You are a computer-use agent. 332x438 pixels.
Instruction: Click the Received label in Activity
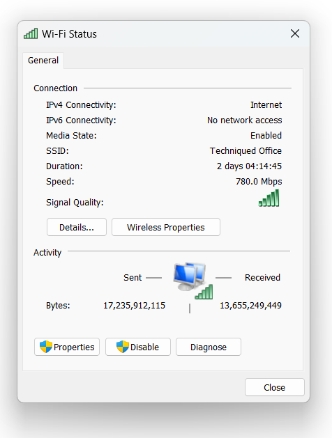(x=262, y=278)
